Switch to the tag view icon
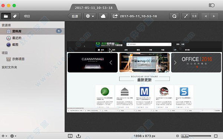 [15, 16]
